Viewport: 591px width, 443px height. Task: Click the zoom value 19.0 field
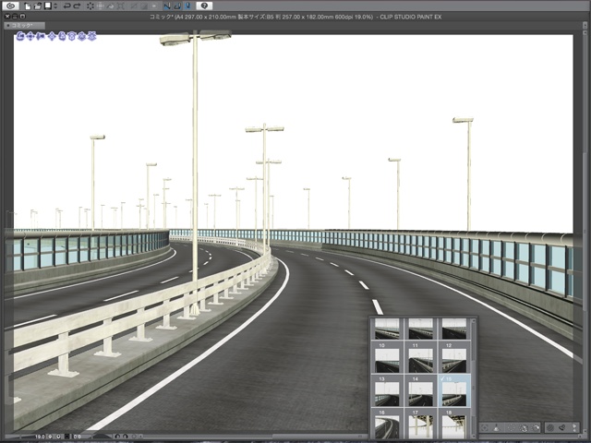click(x=40, y=437)
